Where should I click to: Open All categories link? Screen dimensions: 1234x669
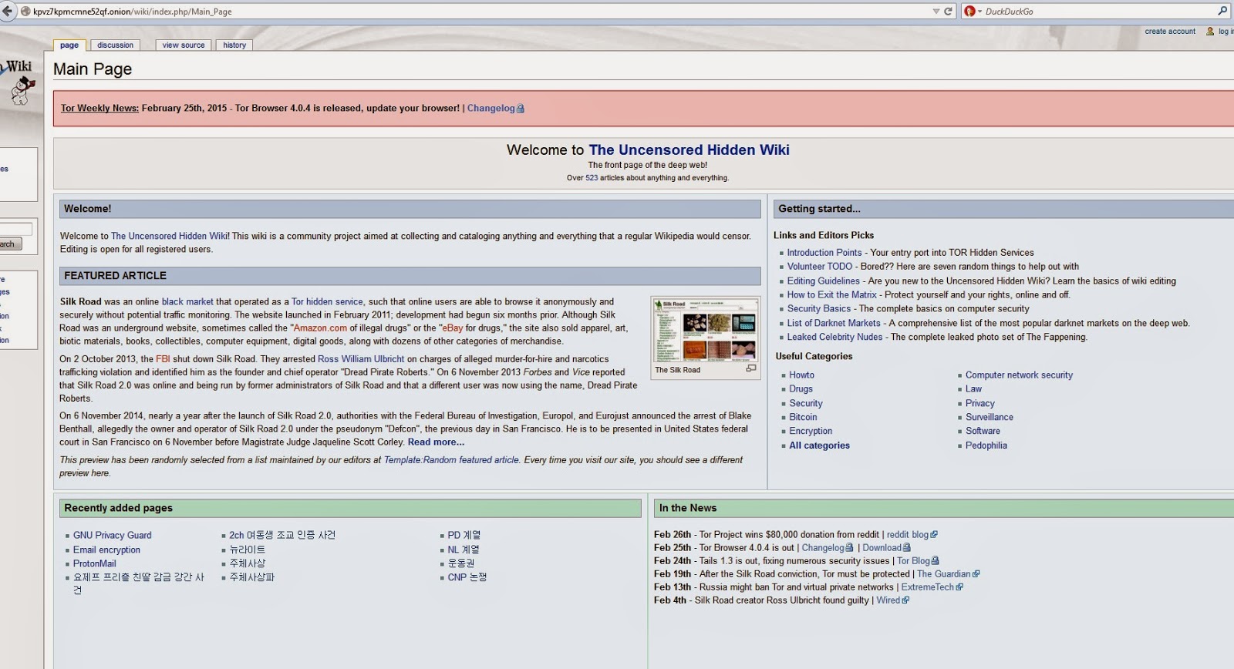pos(819,445)
